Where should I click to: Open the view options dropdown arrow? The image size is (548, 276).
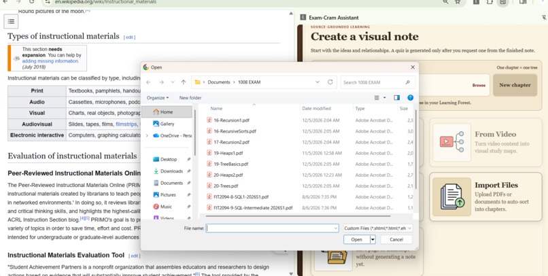click(384, 98)
